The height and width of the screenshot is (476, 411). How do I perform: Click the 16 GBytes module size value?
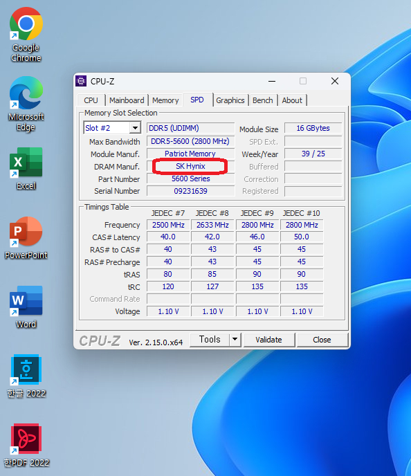[x=313, y=128]
